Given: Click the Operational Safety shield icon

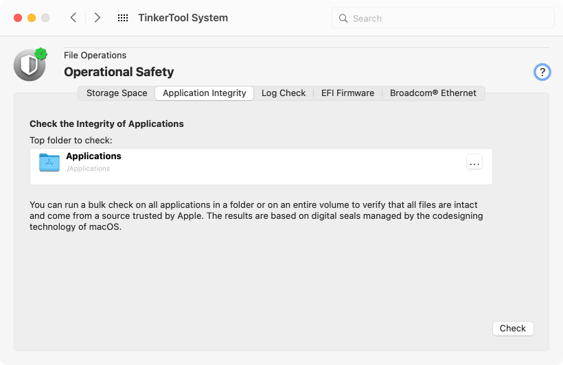Looking at the screenshot, I should [x=30, y=64].
